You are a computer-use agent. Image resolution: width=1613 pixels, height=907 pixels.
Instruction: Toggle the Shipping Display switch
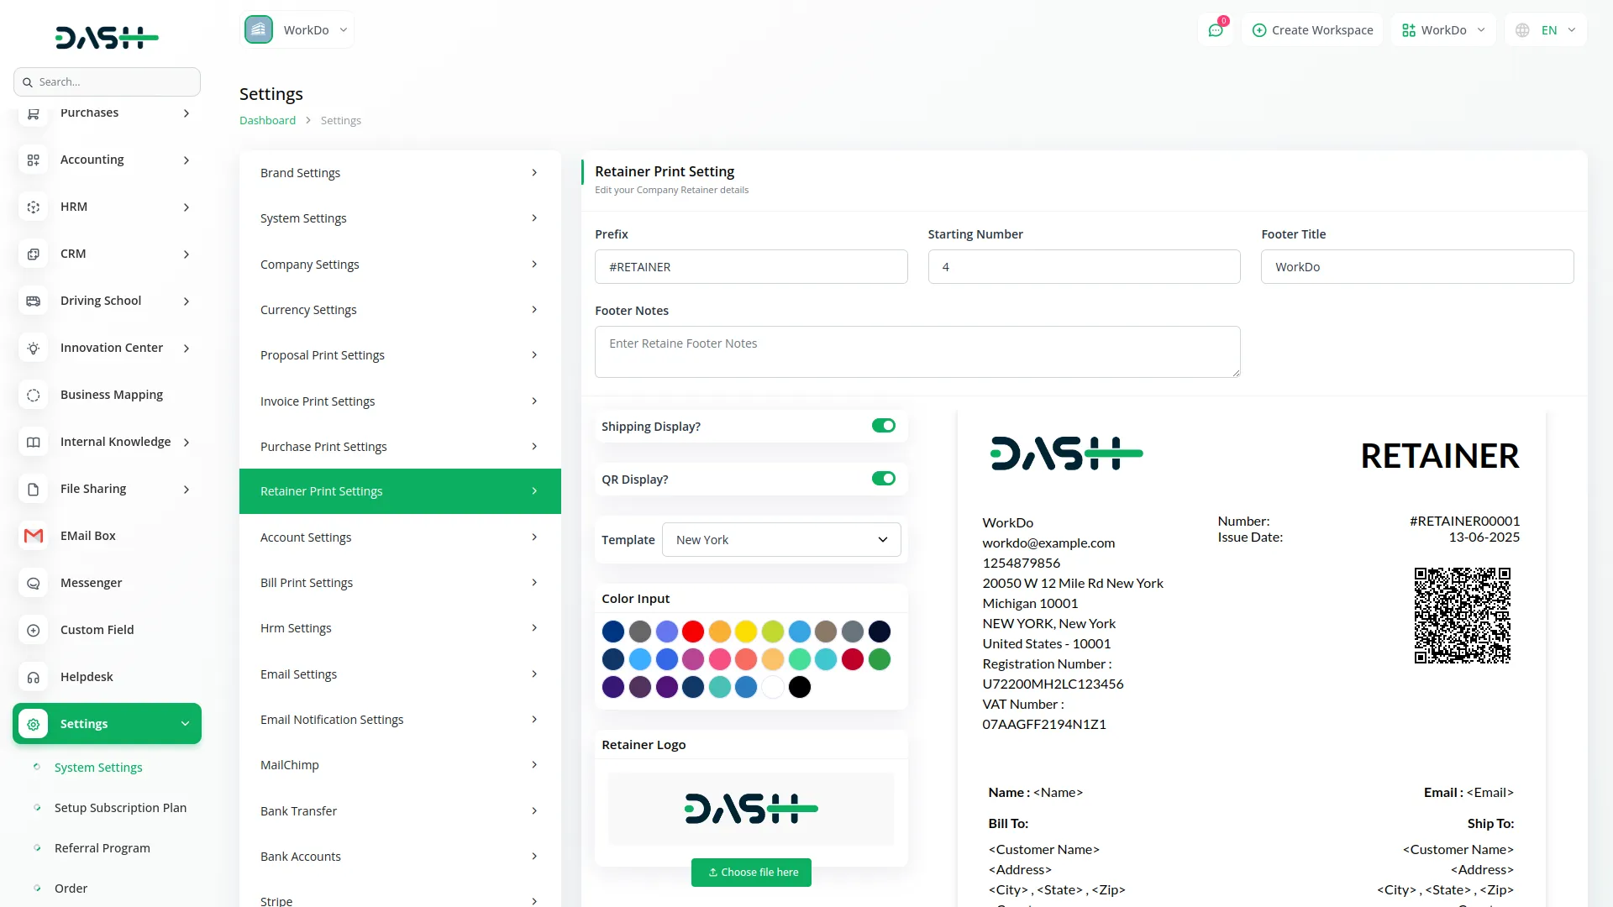tap(883, 426)
